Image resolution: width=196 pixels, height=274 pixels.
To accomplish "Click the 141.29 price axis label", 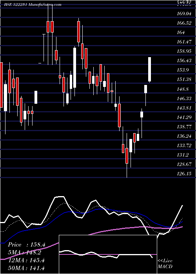I will coord(184,117).
